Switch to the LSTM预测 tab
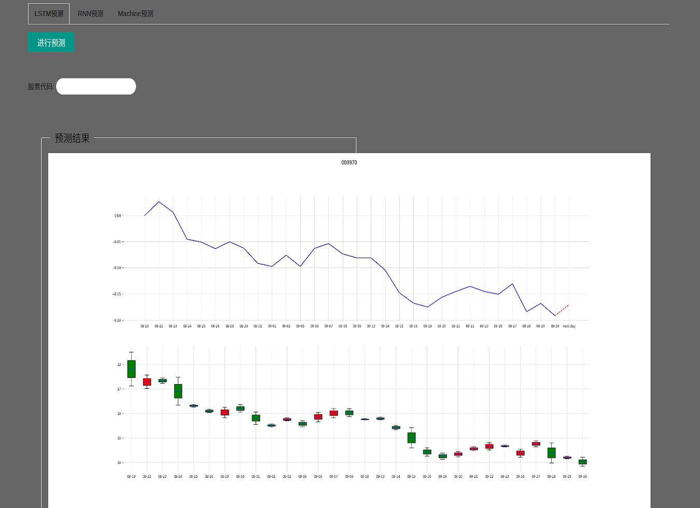 coord(49,14)
